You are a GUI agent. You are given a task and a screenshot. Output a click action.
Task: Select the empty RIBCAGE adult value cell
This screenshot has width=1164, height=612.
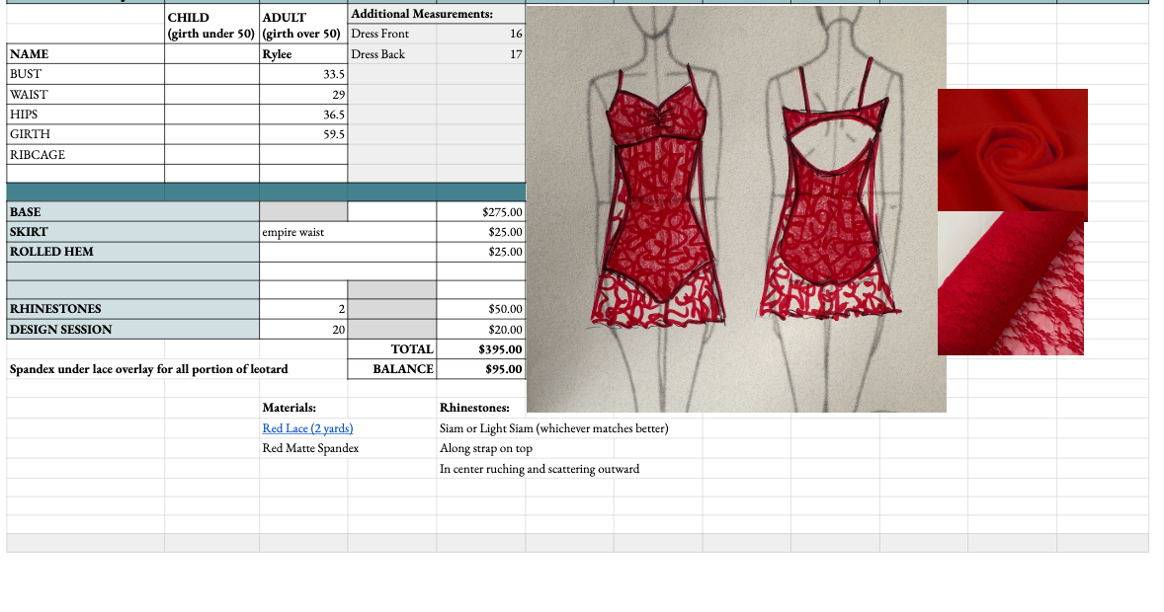click(303, 154)
